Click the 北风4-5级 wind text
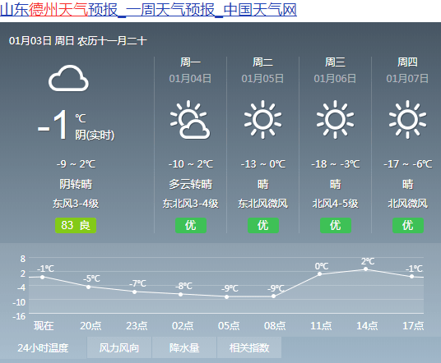Viewport: 441px width, 363px height. (335, 204)
